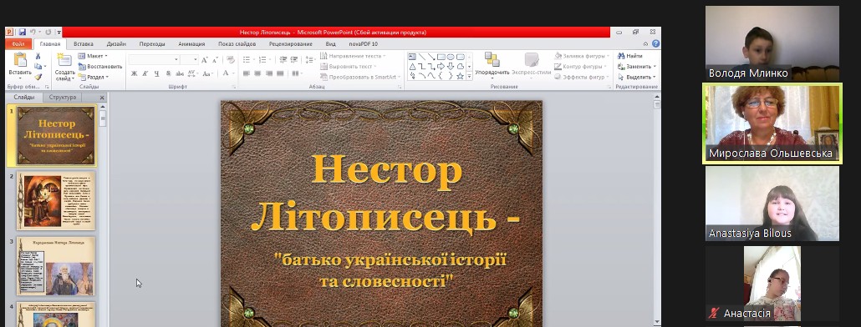Toggle align text left
The height and width of the screenshot is (327, 861).
[x=247, y=73]
